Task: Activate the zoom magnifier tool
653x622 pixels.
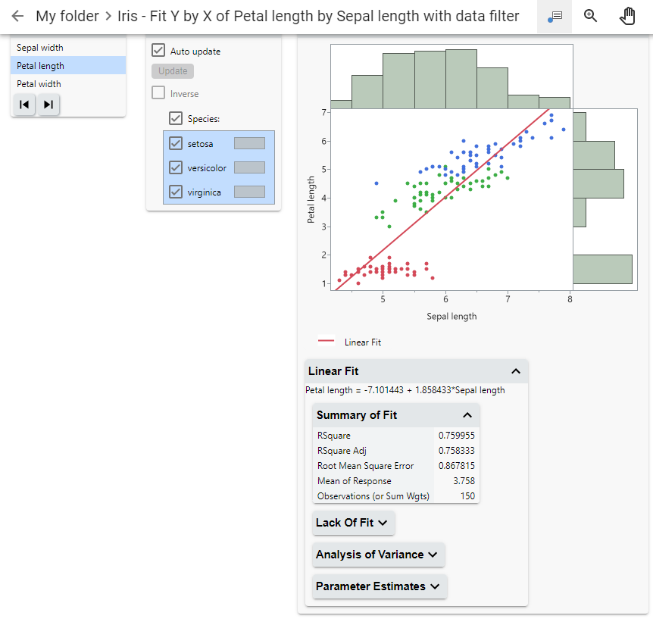Action: [x=591, y=16]
